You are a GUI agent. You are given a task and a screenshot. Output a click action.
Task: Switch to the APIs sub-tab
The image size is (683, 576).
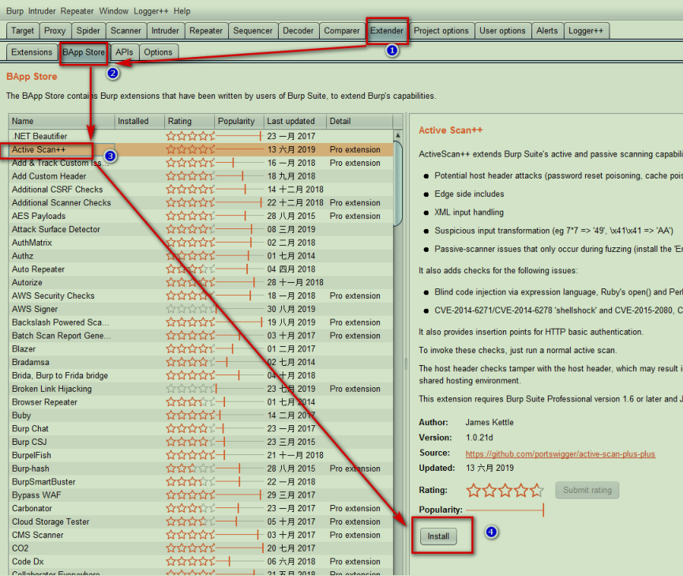(x=124, y=52)
